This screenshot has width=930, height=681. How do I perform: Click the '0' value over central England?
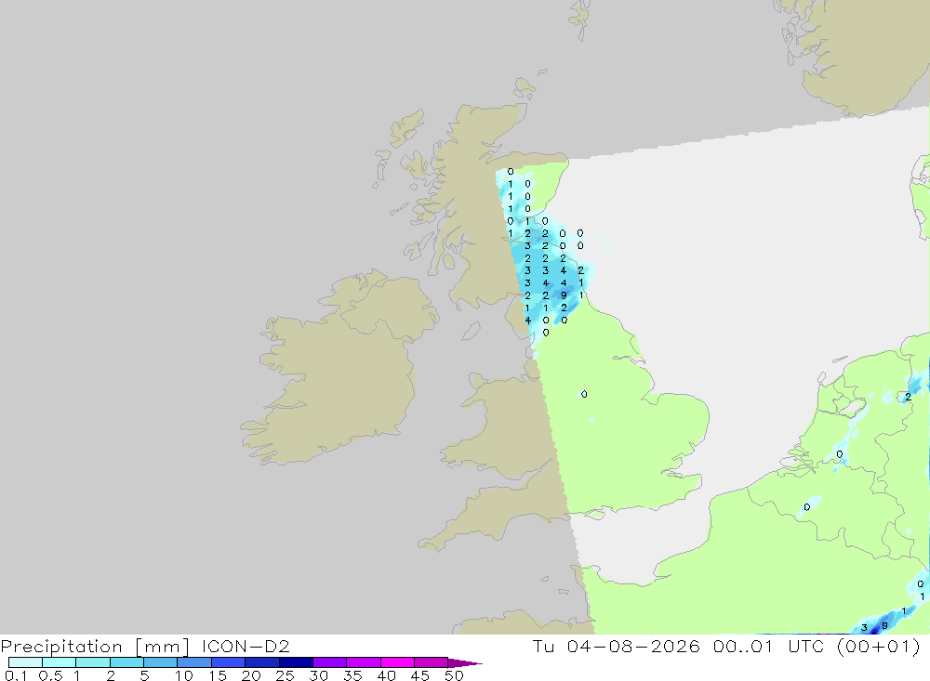point(584,394)
